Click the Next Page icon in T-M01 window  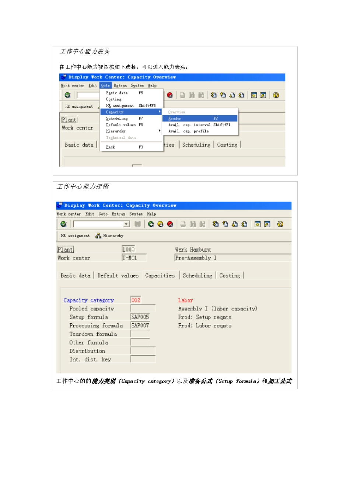click(x=235, y=224)
